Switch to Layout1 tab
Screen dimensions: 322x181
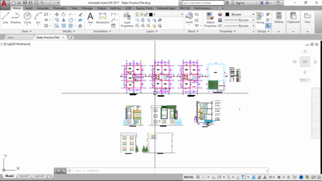point(24,176)
